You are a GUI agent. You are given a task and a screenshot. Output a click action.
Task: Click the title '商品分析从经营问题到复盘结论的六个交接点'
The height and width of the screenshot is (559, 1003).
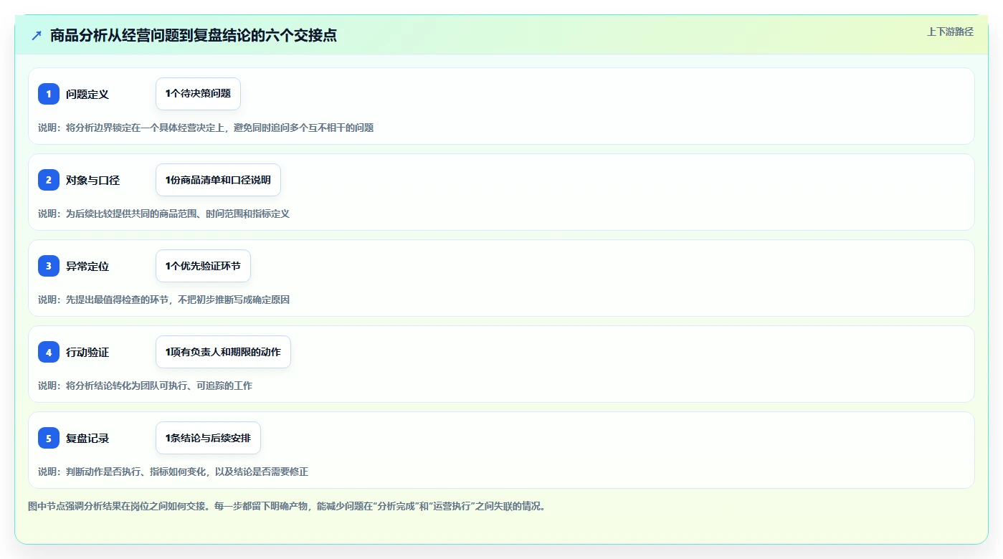[x=194, y=35]
